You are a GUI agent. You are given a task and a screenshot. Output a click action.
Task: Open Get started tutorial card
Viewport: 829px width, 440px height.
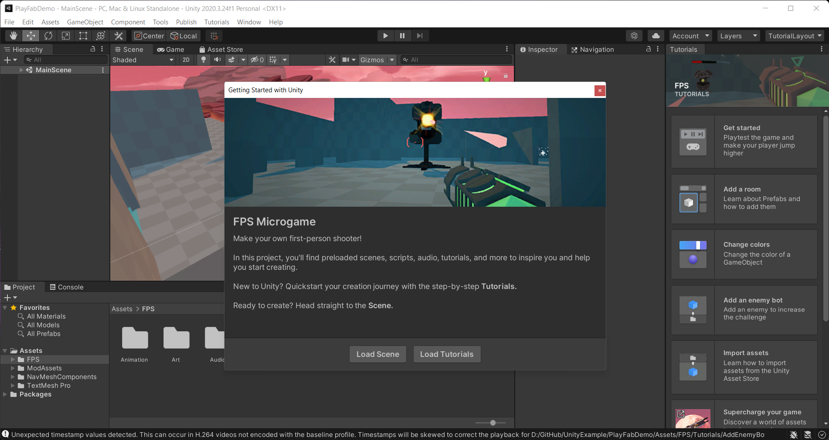tap(744, 141)
